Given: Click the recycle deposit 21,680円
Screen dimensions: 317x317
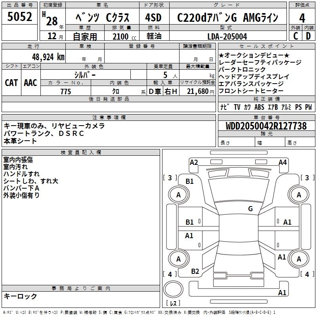Looking at the screenshot, I should pyautogui.click(x=201, y=92).
